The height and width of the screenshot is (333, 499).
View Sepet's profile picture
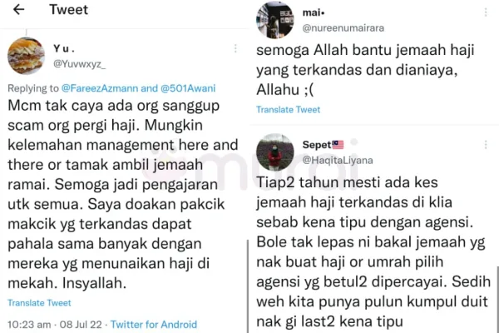[x=275, y=152]
